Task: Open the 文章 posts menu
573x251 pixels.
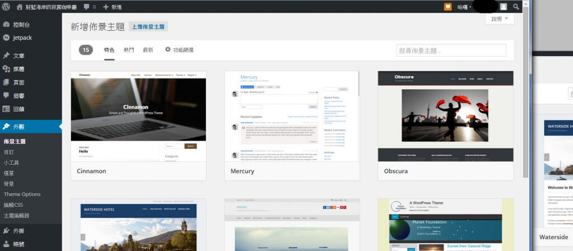Action: pos(18,55)
